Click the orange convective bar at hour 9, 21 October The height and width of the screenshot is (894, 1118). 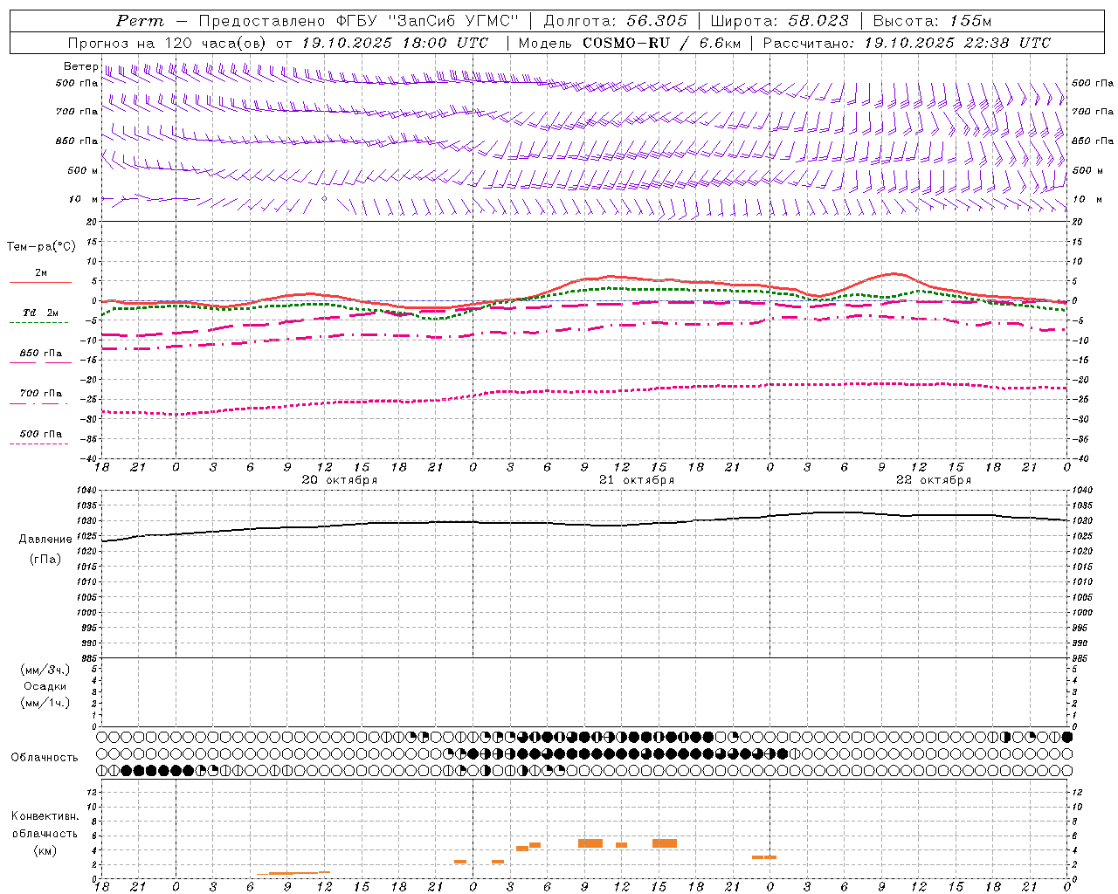[x=590, y=843]
